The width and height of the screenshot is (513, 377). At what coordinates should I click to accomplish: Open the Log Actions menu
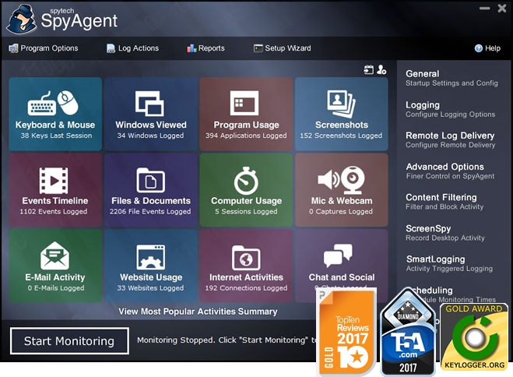[133, 48]
